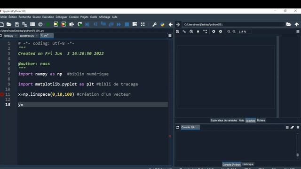
Task: Switch to the Explorateur de variables tab
Action: point(224,120)
